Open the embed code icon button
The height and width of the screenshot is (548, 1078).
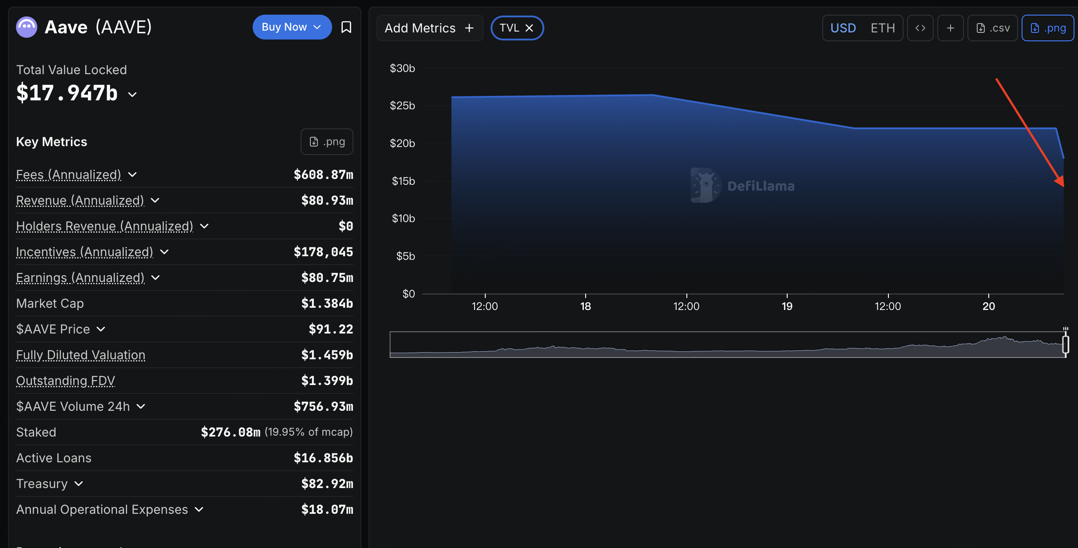click(x=920, y=28)
